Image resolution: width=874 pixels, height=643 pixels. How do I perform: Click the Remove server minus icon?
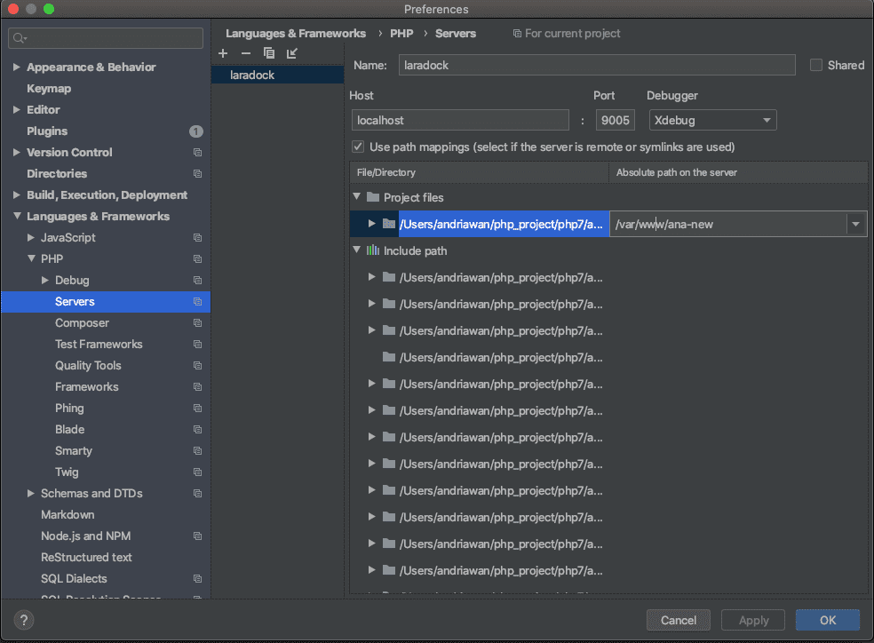click(246, 54)
